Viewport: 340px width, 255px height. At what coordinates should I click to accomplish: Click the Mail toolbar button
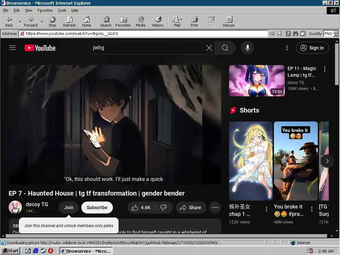176,22
